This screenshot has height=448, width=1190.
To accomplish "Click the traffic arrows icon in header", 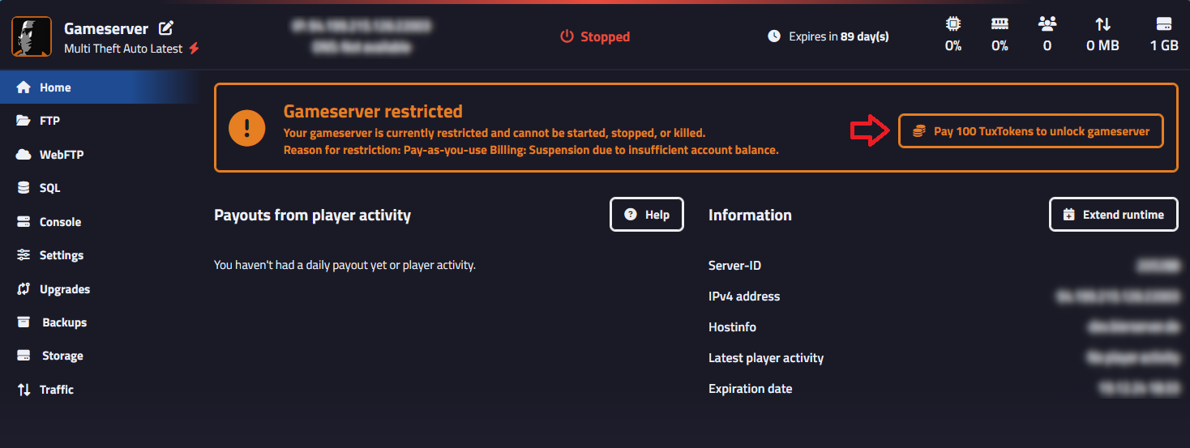I will (x=1102, y=24).
